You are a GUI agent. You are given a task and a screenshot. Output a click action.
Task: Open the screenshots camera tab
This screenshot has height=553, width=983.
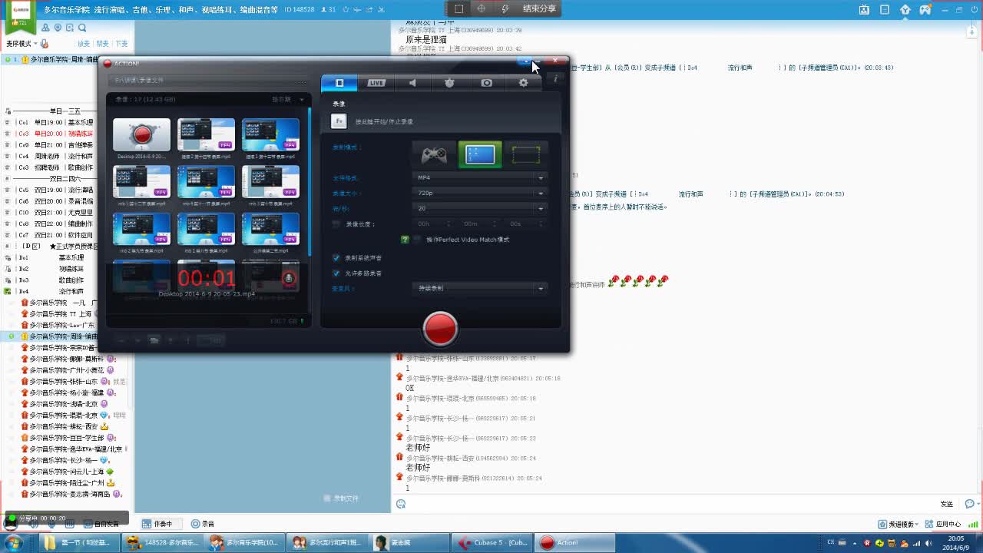(486, 83)
